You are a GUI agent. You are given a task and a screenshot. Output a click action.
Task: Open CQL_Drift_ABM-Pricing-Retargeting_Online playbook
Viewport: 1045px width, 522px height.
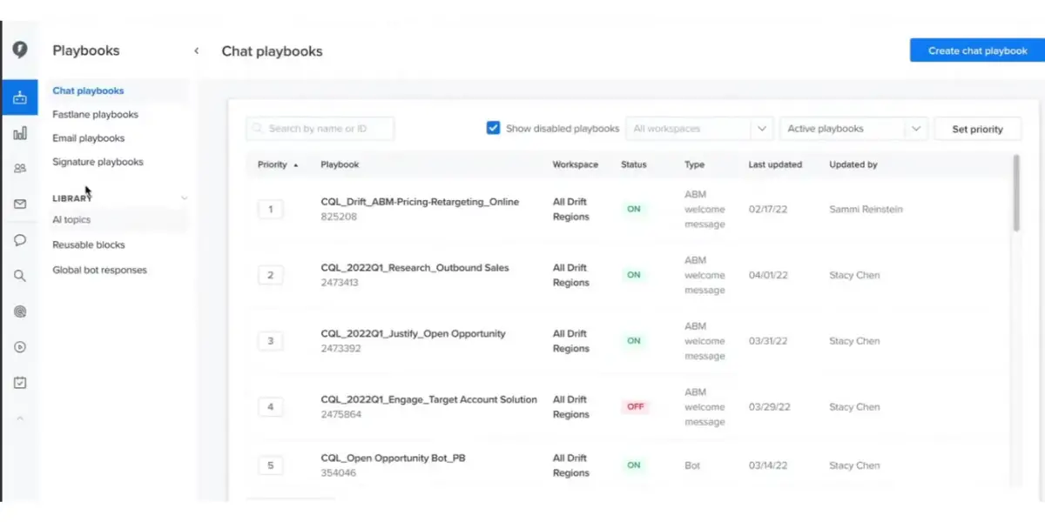pyautogui.click(x=419, y=202)
